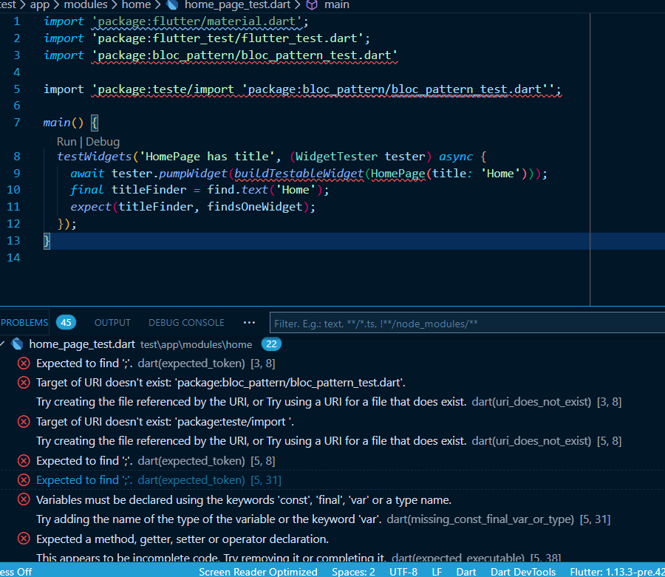Select the 'modules' breadcrumb segment
Viewport: 665px width, 577px height.
tap(86, 5)
